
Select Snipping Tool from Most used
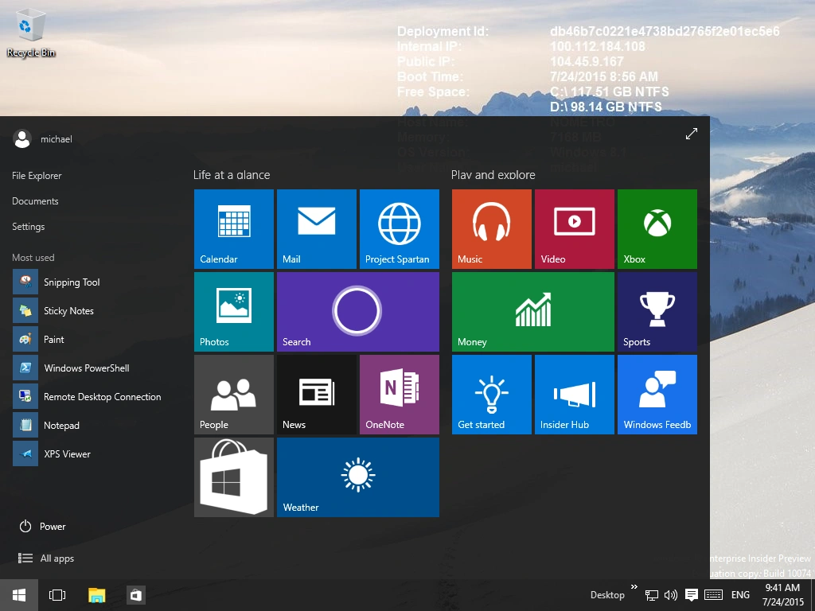pyautogui.click(x=71, y=282)
